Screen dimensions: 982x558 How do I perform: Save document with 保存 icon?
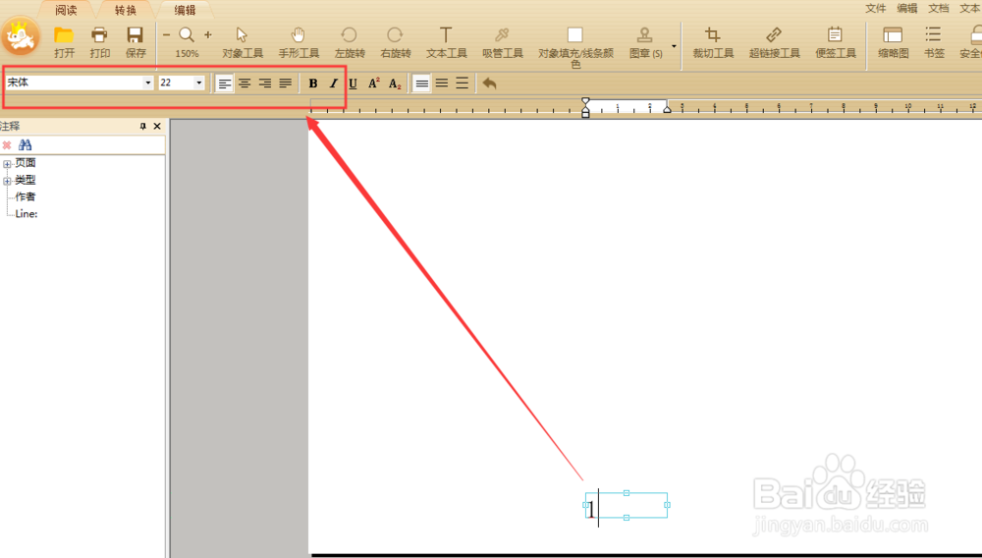coord(136,42)
